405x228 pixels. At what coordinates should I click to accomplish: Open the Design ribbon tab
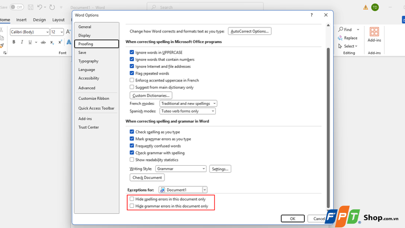coord(39,20)
